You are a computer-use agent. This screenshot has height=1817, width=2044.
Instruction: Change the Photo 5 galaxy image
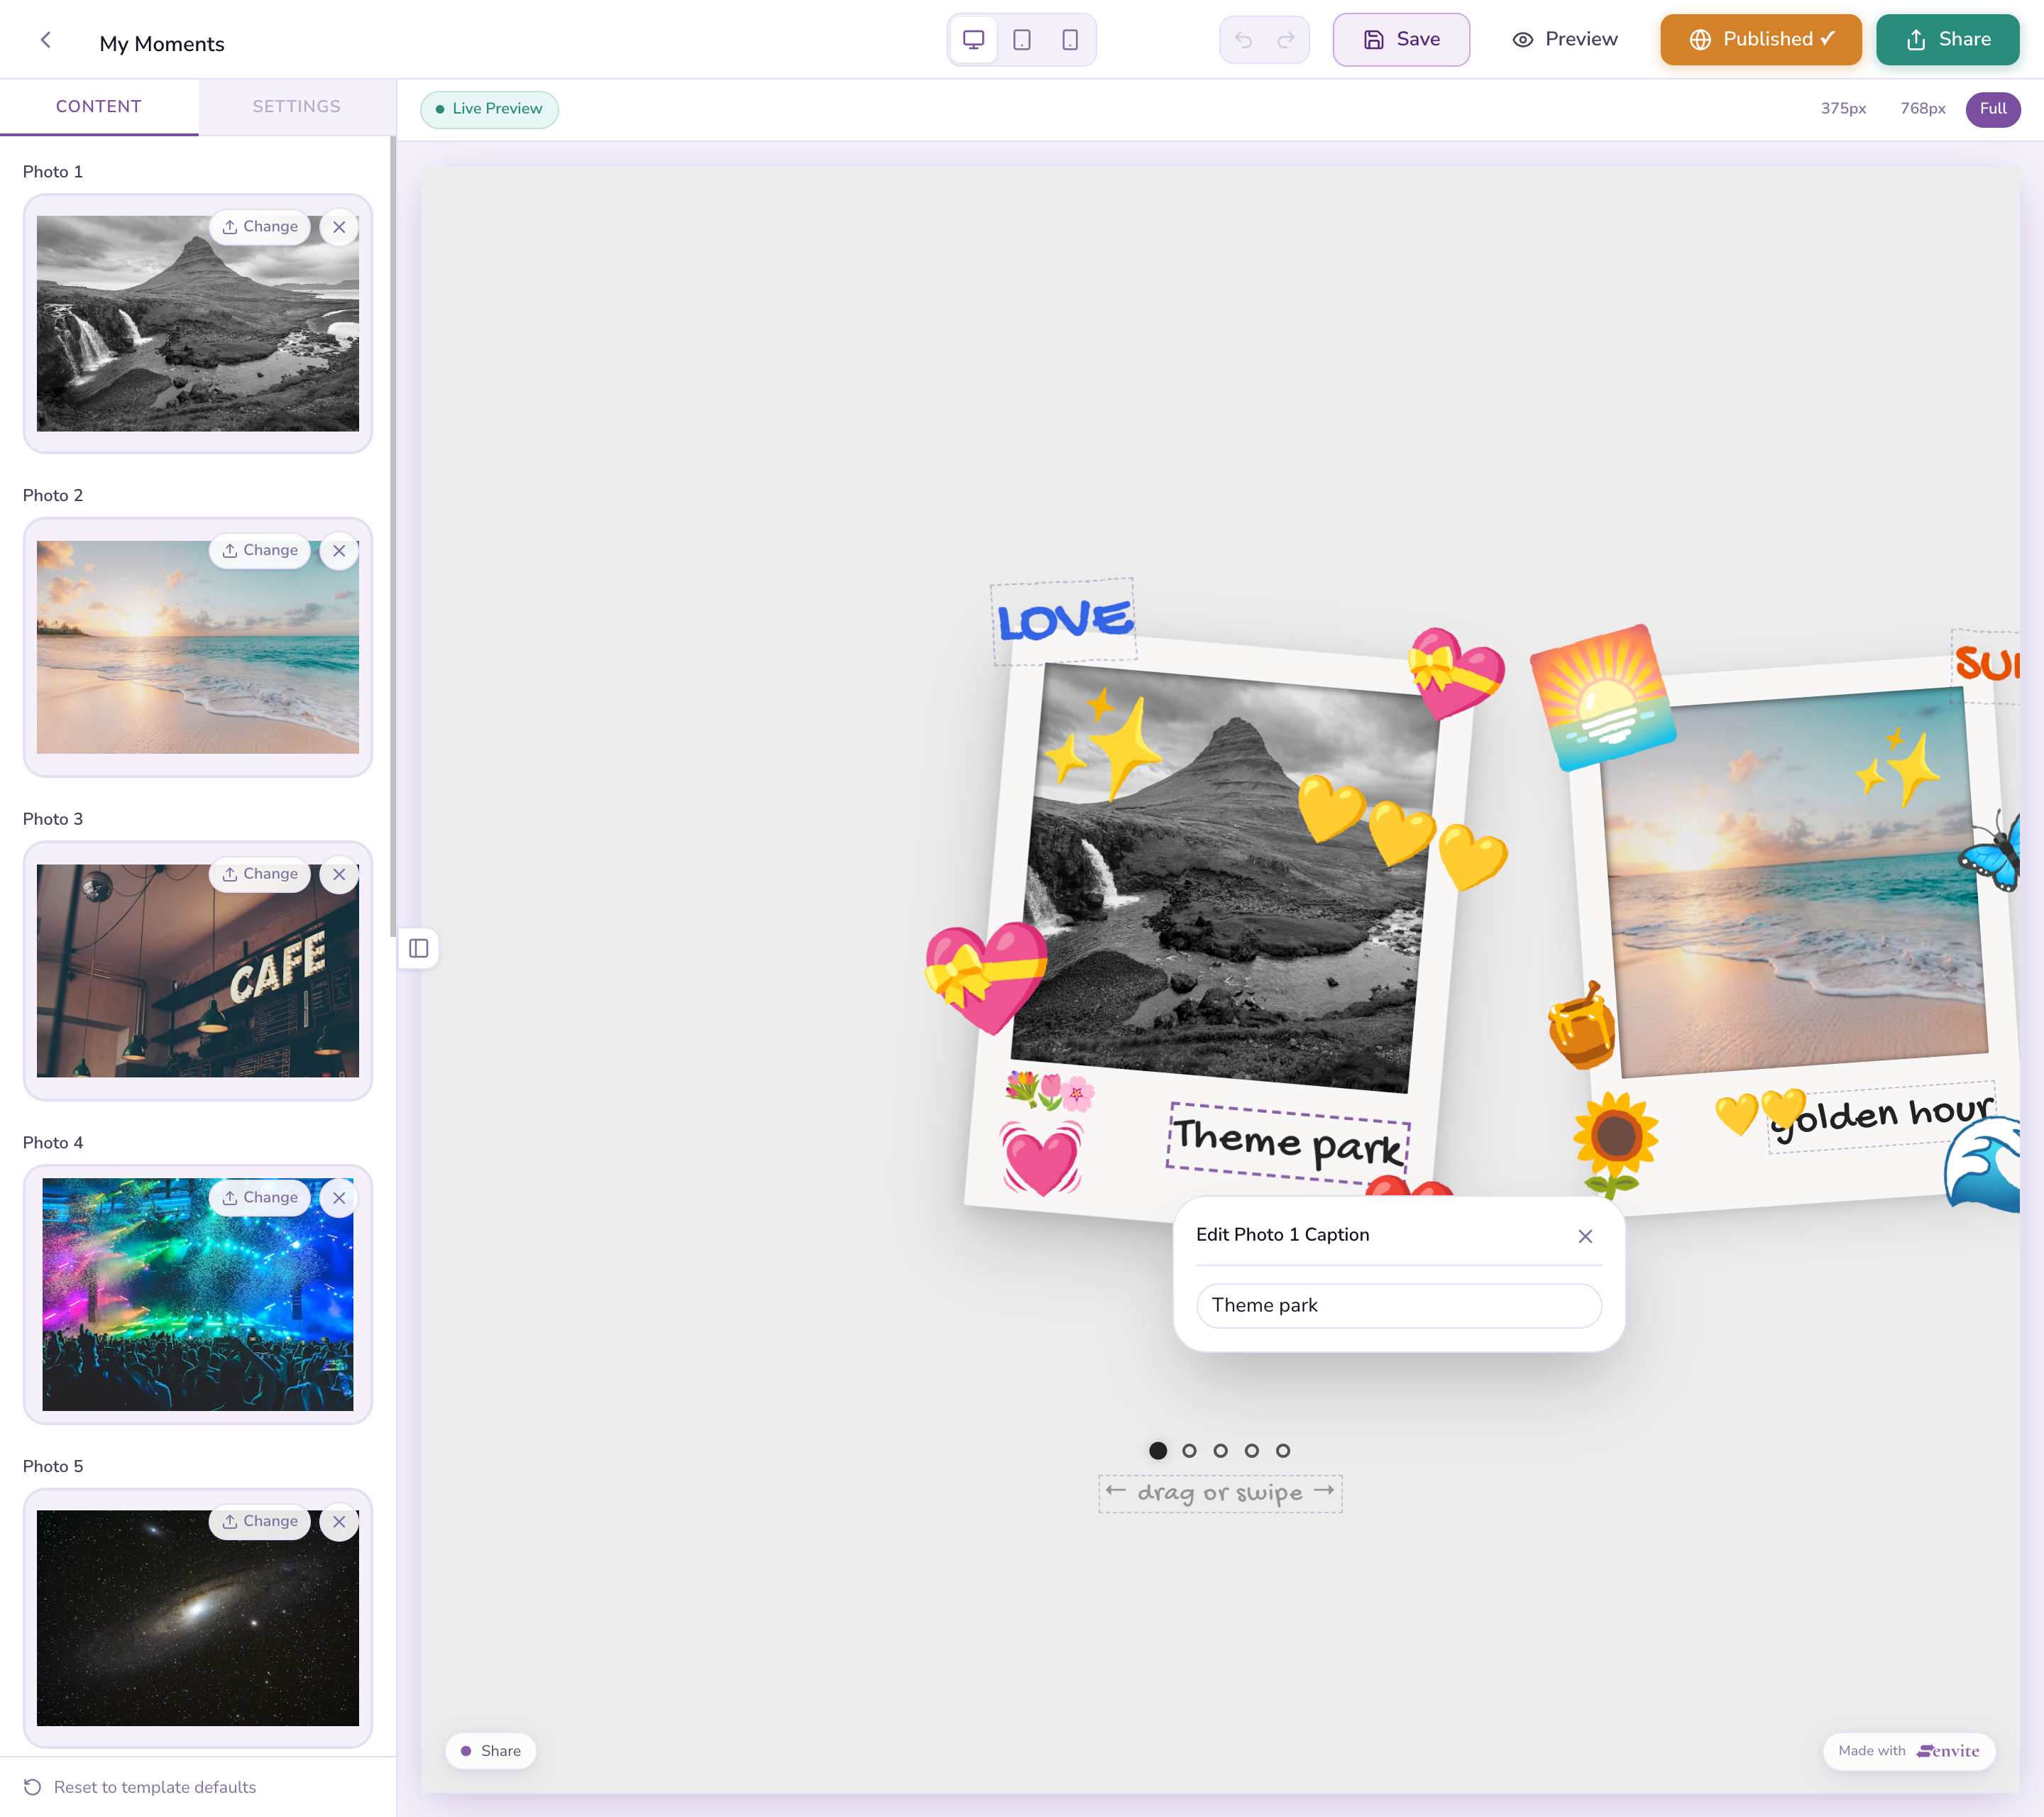tap(260, 1521)
